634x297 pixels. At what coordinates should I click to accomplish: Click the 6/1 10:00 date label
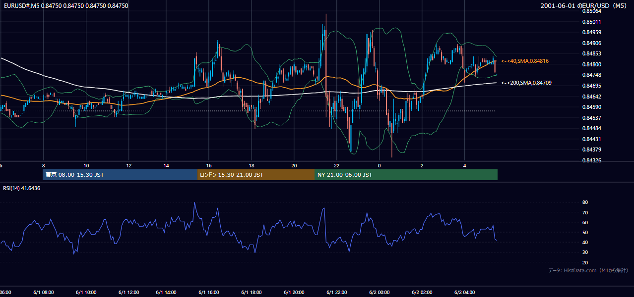coord(86,292)
